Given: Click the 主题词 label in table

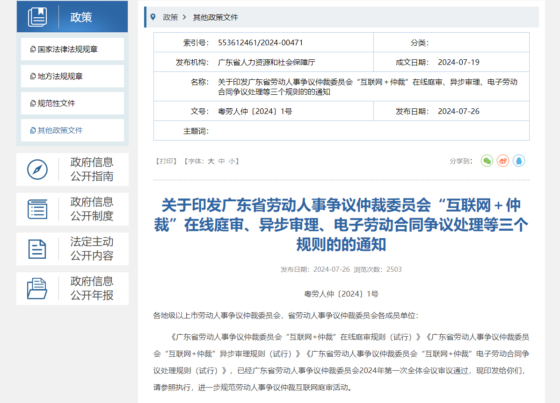Looking at the screenshot, I should click(196, 131).
